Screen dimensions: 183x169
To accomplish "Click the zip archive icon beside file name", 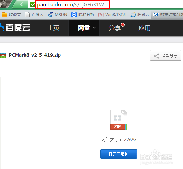I will 3,55.
